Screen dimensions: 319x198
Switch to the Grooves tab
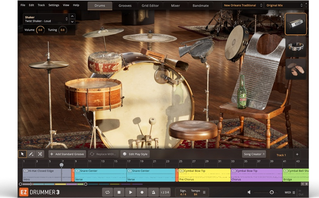[x=125, y=6]
